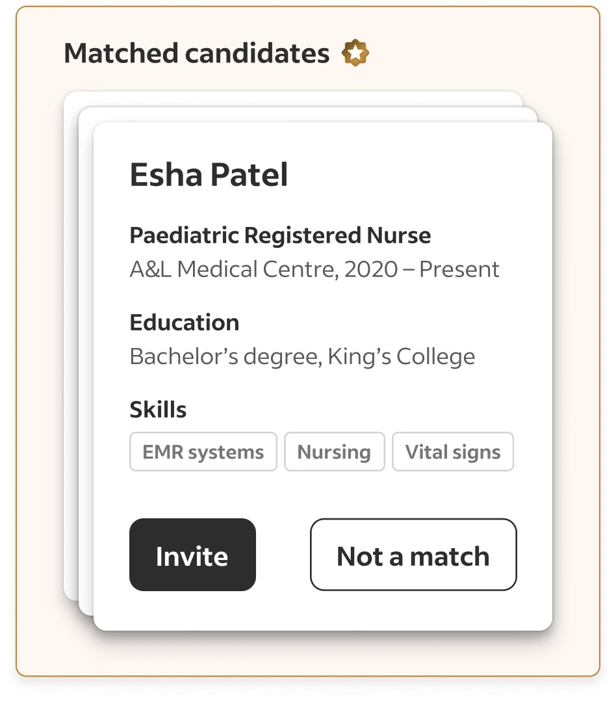616x703 pixels.
Task: Click the word candidates in the heading
Action: [x=257, y=53]
